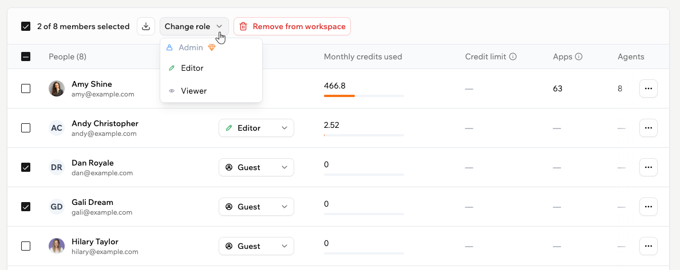Screen dimensions: 680x270
Task: Click the trash icon in Remove from workspace
Action: (x=243, y=26)
